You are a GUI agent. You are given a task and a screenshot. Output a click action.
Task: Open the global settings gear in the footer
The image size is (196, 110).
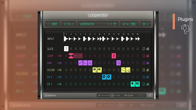[x=150, y=95]
